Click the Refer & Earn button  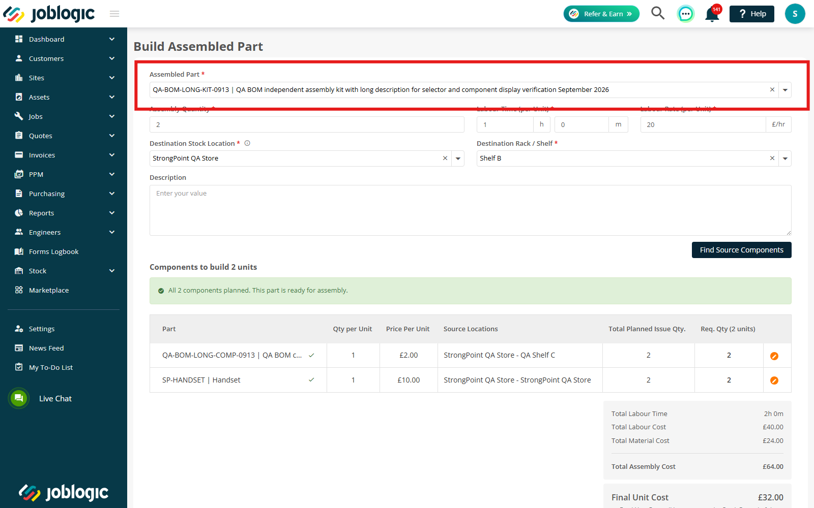pos(601,14)
